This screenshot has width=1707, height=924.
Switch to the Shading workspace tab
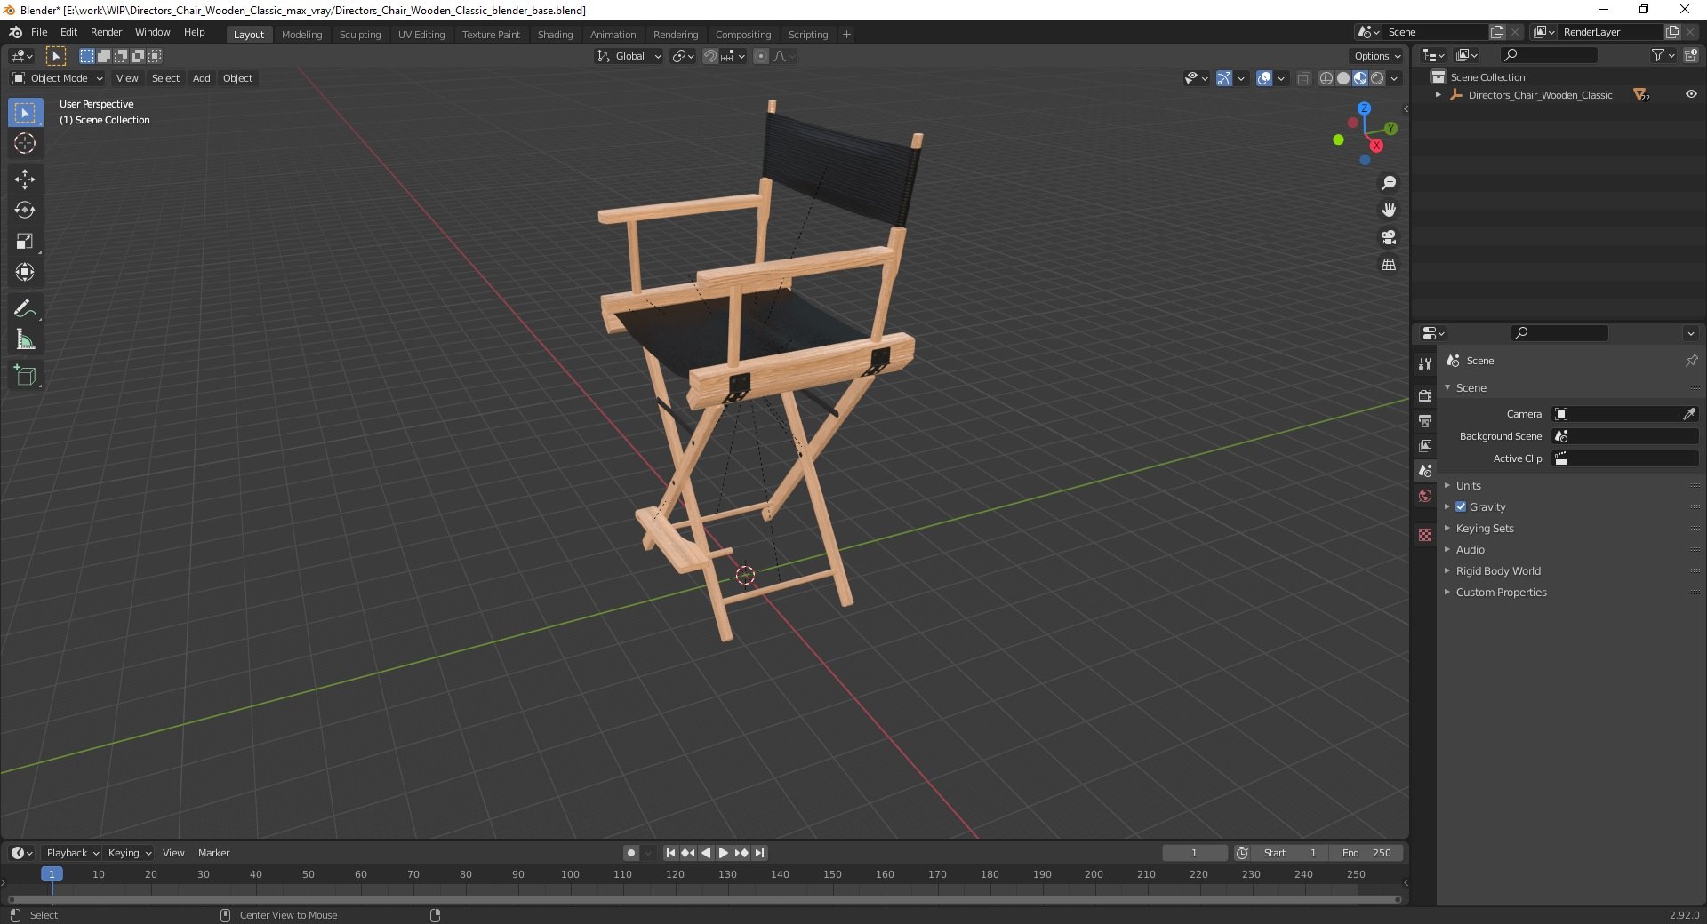(555, 35)
